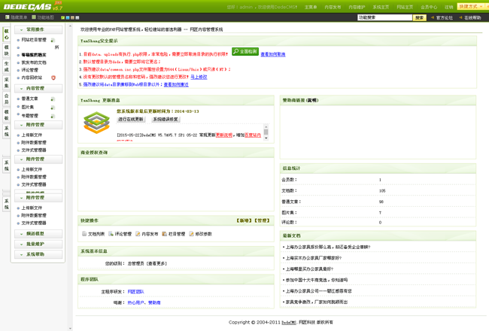Click the 赞助商 link in the 鸣谢 row
The width and height of the screenshot is (489, 331).
(154, 302)
